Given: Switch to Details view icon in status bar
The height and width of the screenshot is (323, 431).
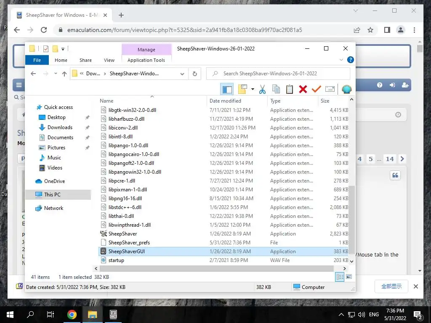Looking at the screenshot, I should pos(340,277).
